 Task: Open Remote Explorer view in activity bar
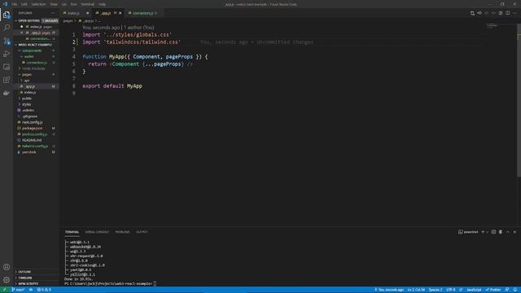(x=7, y=67)
